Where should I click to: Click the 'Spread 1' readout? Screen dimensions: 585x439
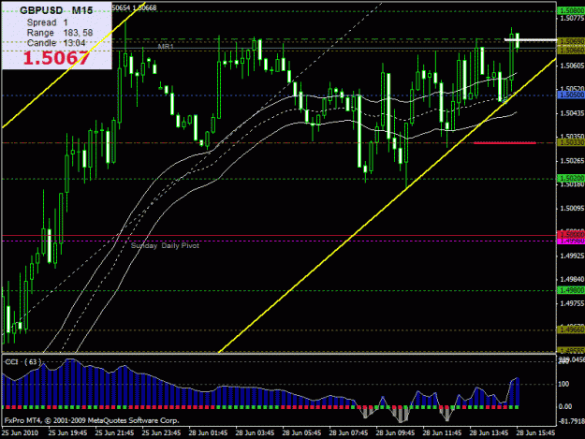point(48,22)
